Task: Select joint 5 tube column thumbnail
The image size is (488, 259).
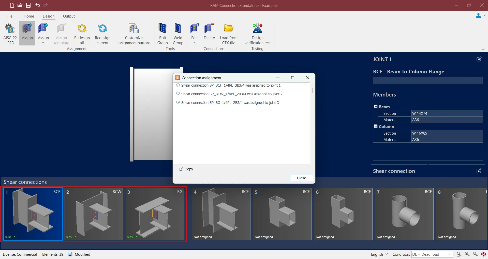Action: tap(282, 214)
